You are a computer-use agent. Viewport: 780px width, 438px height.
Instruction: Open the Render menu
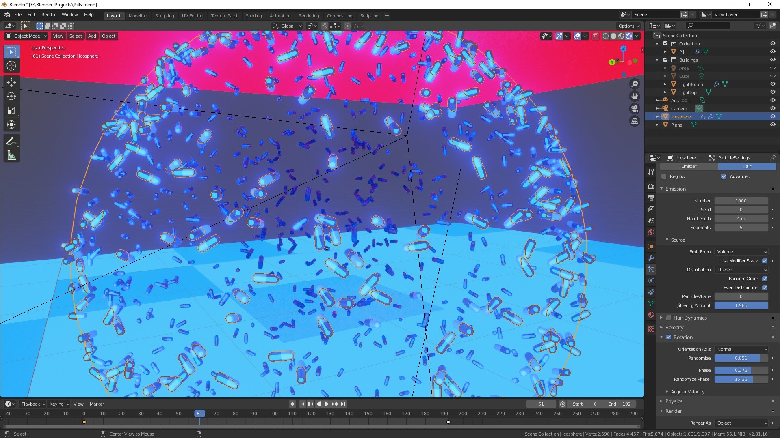click(48, 15)
